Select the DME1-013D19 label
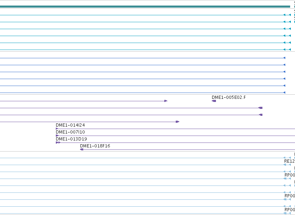This screenshot has width=295, height=215. (71, 139)
